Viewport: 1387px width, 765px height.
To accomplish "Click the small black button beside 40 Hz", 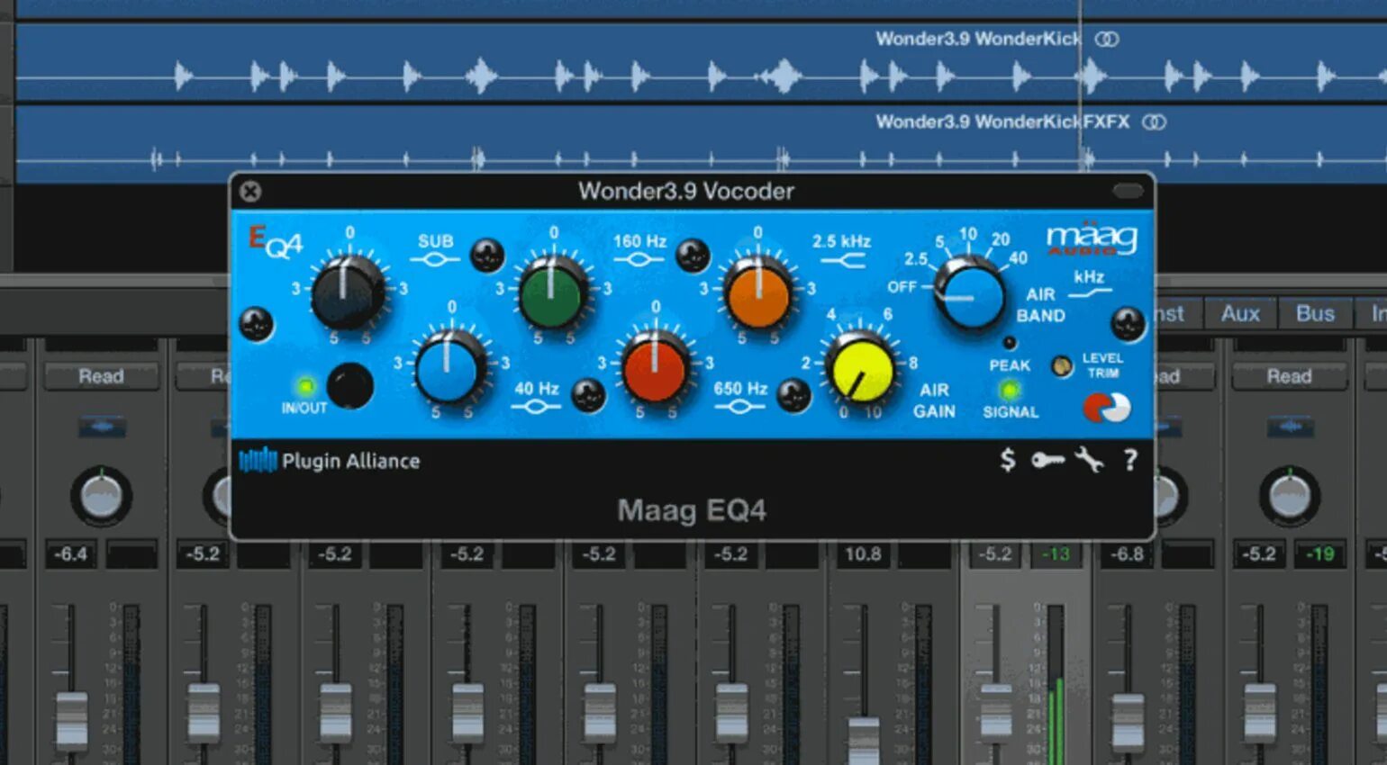I will (x=588, y=395).
